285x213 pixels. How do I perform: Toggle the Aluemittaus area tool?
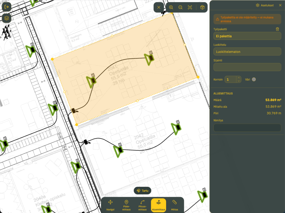point(158,205)
